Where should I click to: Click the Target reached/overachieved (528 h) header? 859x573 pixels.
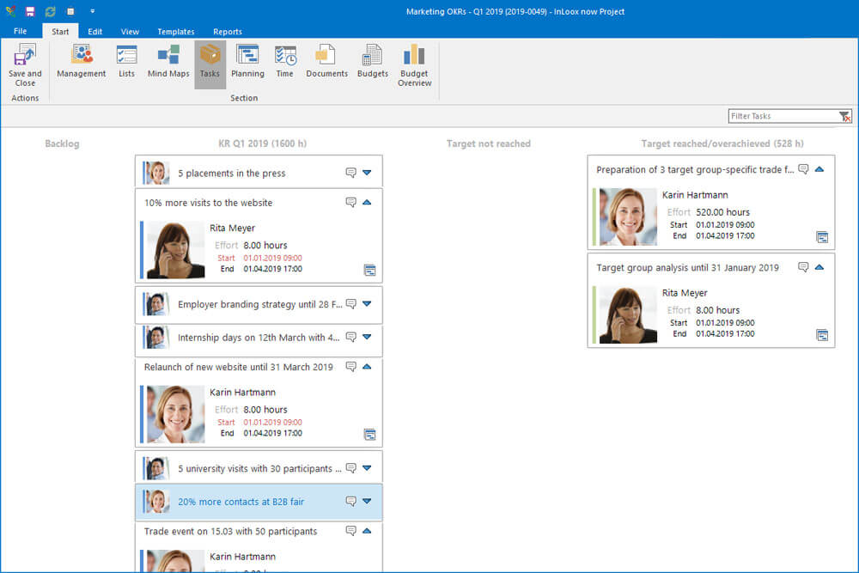[x=722, y=143]
